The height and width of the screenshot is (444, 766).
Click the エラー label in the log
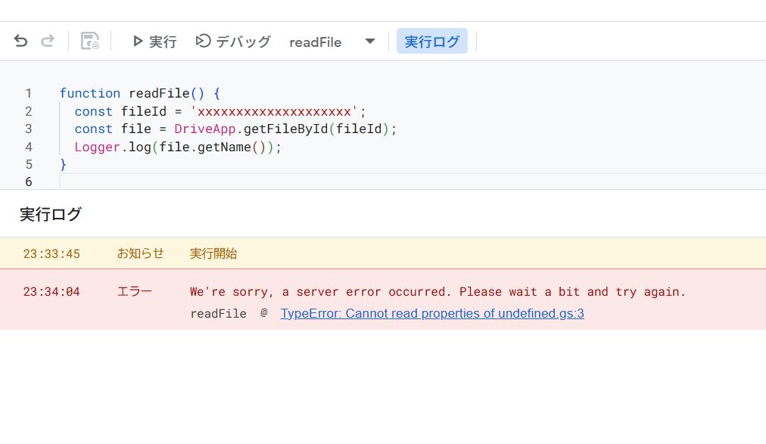tap(134, 291)
